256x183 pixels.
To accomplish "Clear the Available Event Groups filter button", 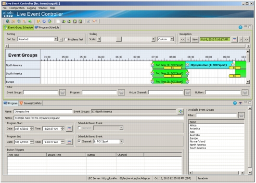I will (242, 115).
